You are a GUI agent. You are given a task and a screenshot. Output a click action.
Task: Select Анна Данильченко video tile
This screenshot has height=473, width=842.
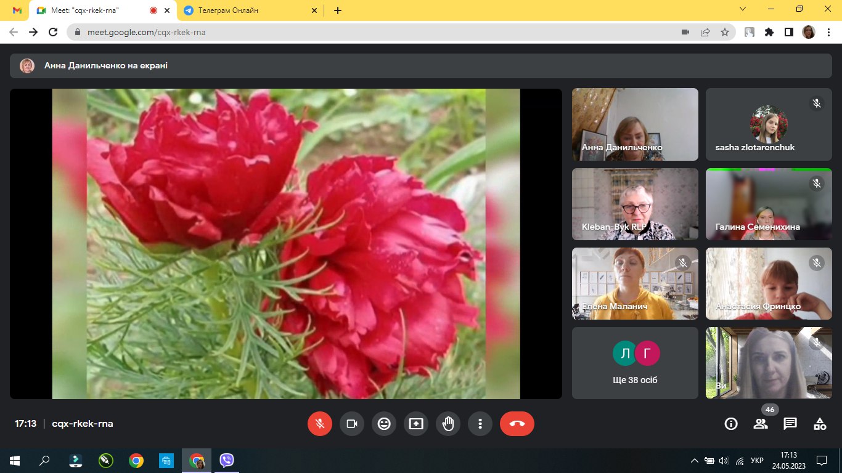pyautogui.click(x=635, y=124)
